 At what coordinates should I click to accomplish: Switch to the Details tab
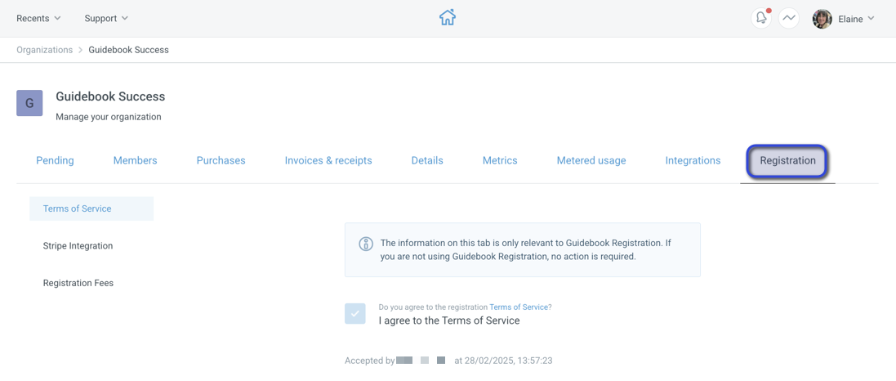coord(427,161)
